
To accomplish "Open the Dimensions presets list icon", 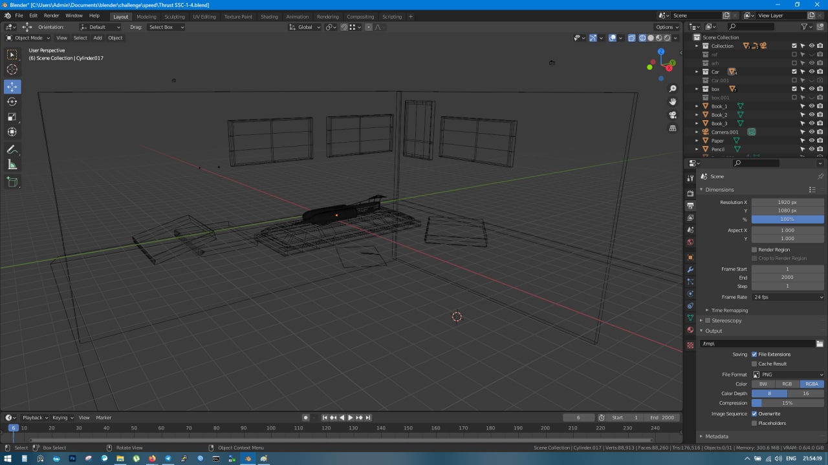I will [x=812, y=190].
